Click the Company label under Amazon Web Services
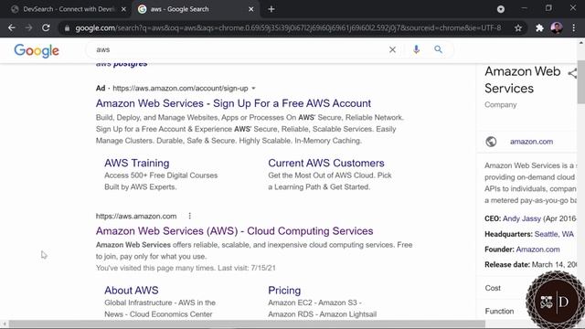Screen dimensions: 585x329 [500, 105]
